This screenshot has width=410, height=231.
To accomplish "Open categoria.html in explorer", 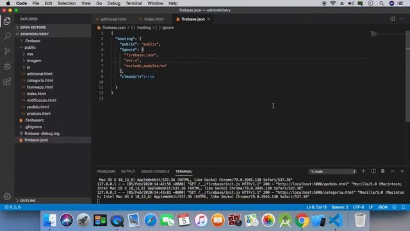I will click(x=40, y=80).
